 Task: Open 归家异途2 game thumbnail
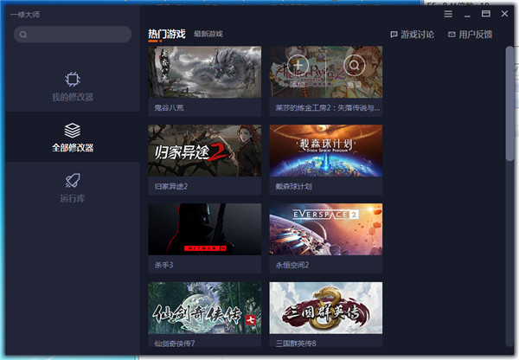pos(204,151)
